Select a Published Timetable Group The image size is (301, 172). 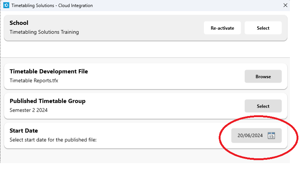point(263,106)
